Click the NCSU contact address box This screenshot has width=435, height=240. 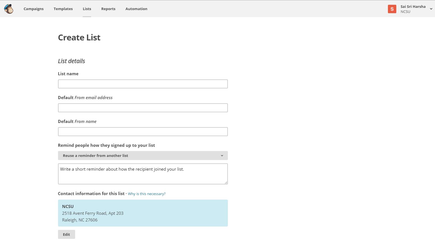[x=143, y=213]
